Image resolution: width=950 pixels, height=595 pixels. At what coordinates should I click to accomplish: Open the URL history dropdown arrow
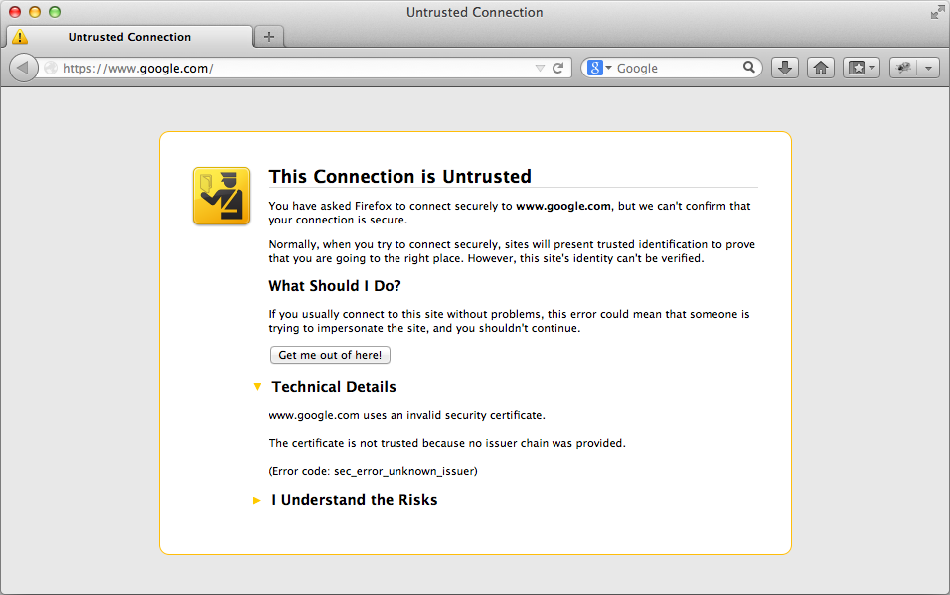click(x=540, y=69)
